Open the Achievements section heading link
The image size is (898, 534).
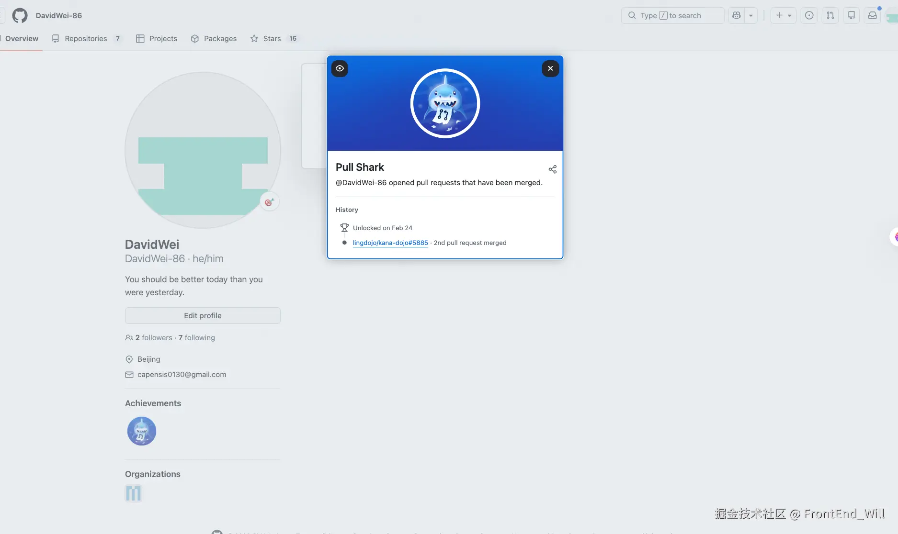153,403
